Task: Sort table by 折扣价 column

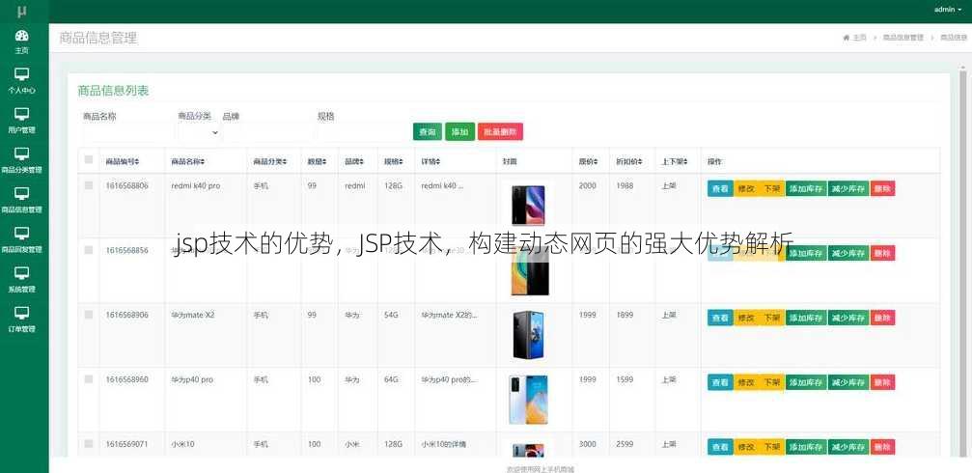Action: (x=629, y=161)
